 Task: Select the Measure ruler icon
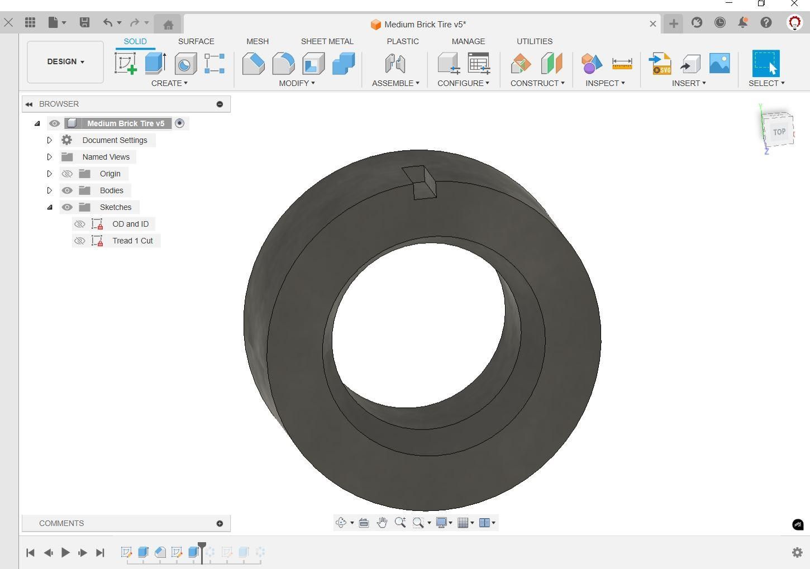(x=622, y=63)
